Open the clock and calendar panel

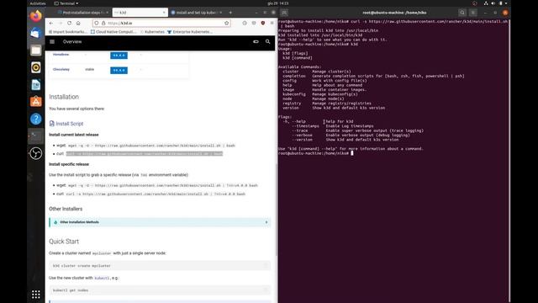(x=278, y=3)
